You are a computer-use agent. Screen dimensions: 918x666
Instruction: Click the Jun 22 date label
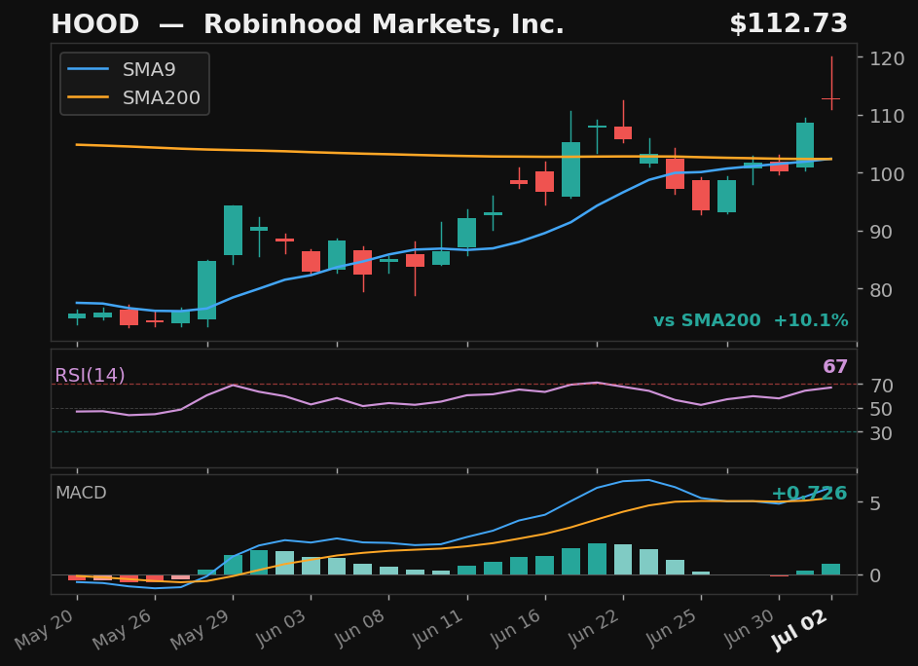[x=591, y=629]
